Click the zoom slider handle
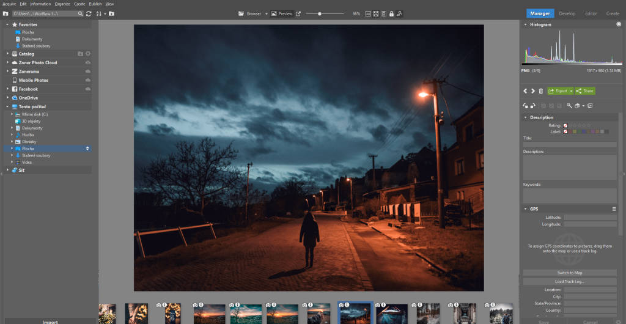626x324 pixels. pyautogui.click(x=320, y=13)
